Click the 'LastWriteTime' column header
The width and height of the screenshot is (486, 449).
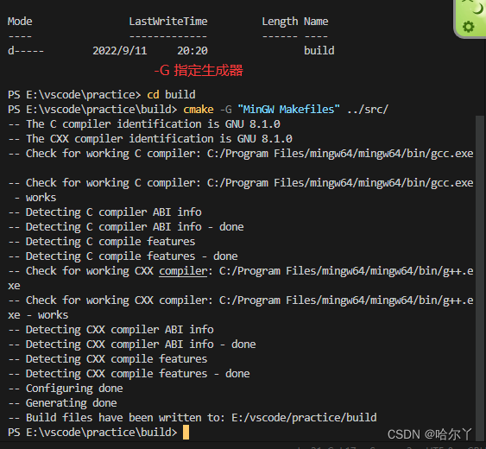[x=168, y=22]
